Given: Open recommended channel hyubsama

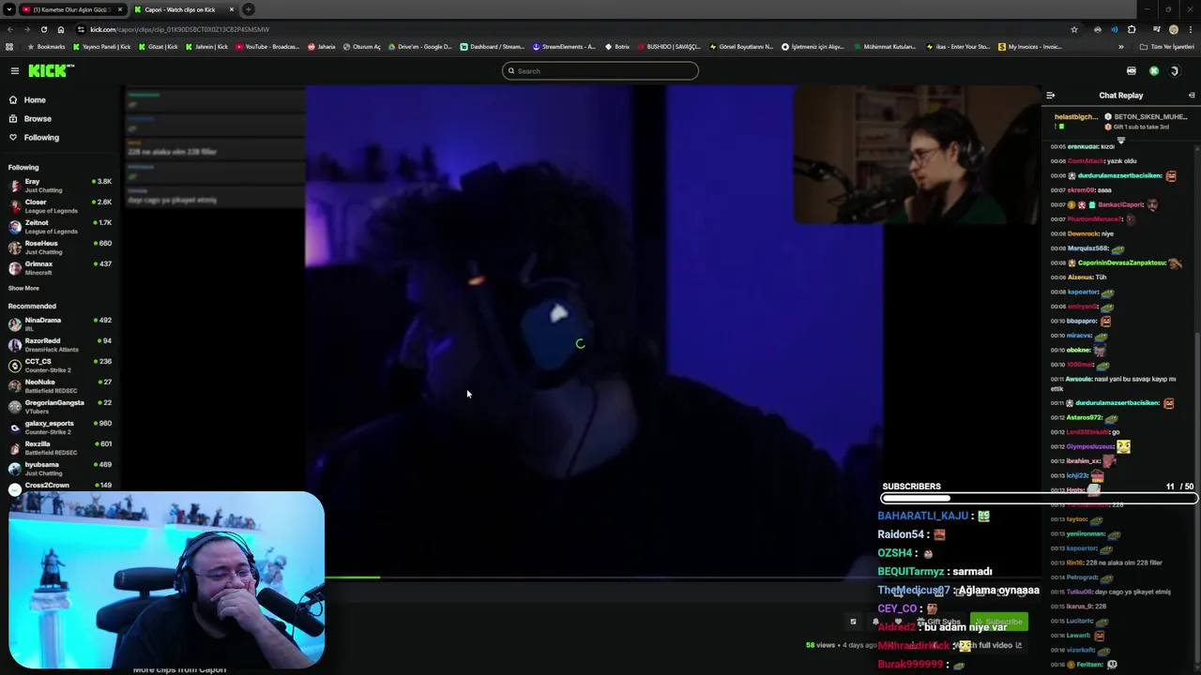Looking at the screenshot, I should click(60, 468).
